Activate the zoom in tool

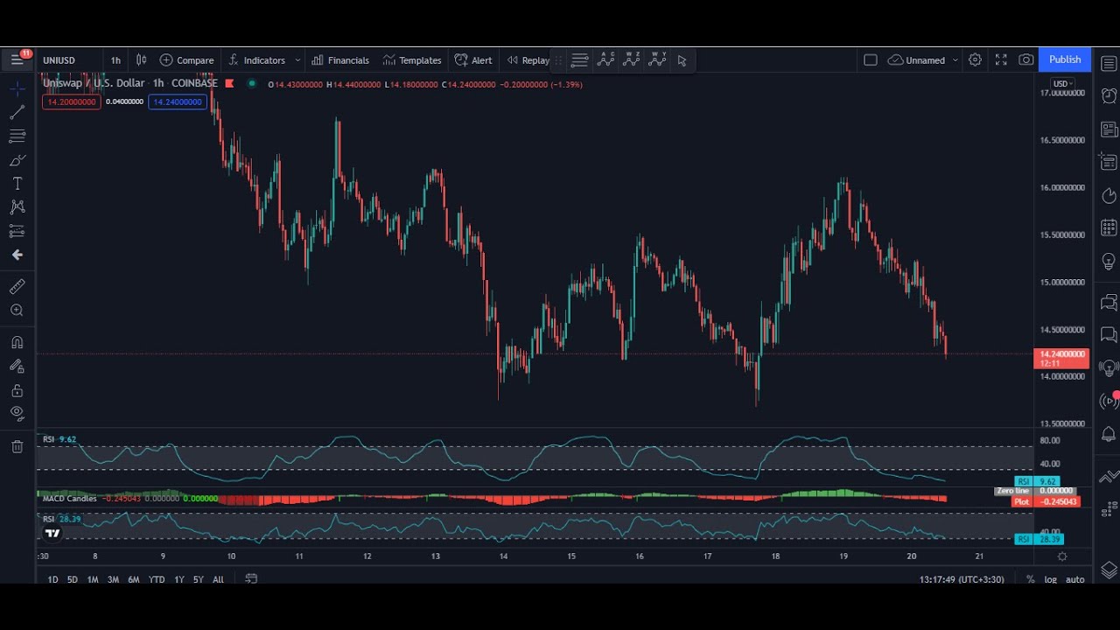point(17,310)
